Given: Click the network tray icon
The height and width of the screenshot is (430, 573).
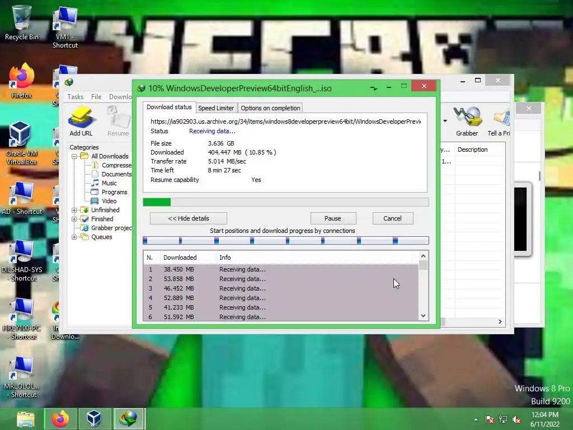Looking at the screenshot, I should [x=503, y=420].
